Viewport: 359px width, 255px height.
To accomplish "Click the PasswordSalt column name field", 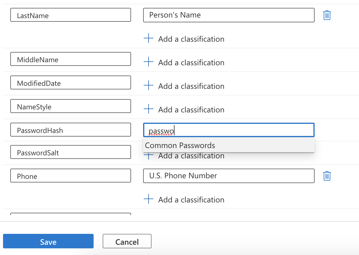I will (71, 152).
